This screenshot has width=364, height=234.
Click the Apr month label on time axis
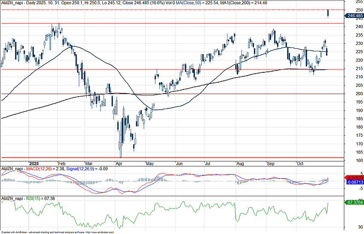[119, 163]
